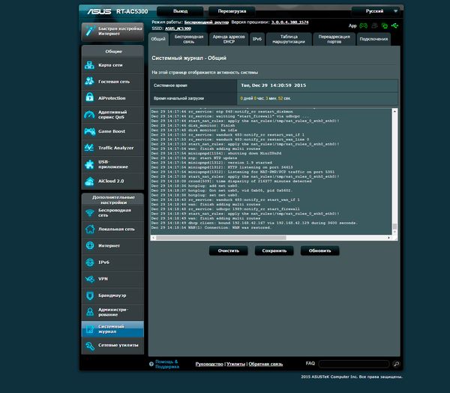This screenshot has width=450, height=393.
Task: Click the dim guest network status icon
Action: [x=374, y=25]
